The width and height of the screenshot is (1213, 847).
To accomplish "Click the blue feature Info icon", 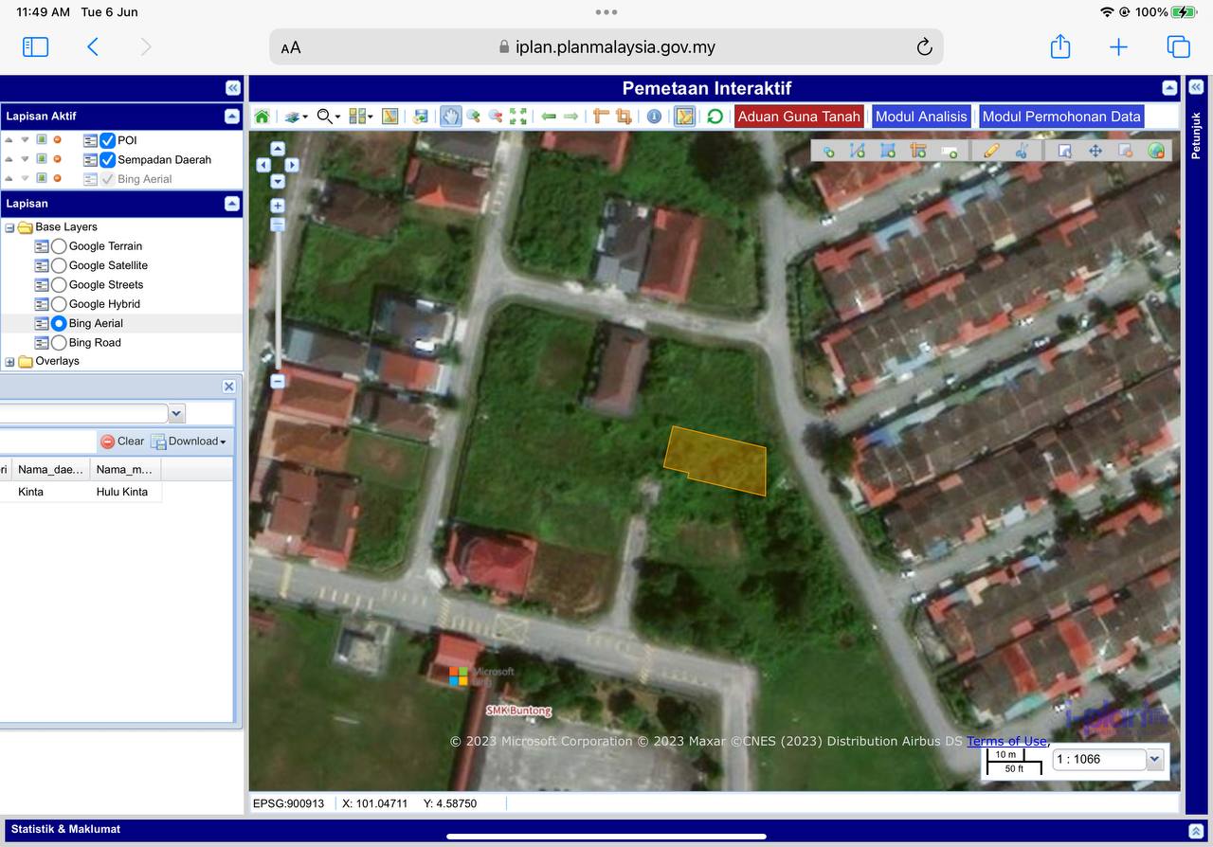I will (654, 117).
